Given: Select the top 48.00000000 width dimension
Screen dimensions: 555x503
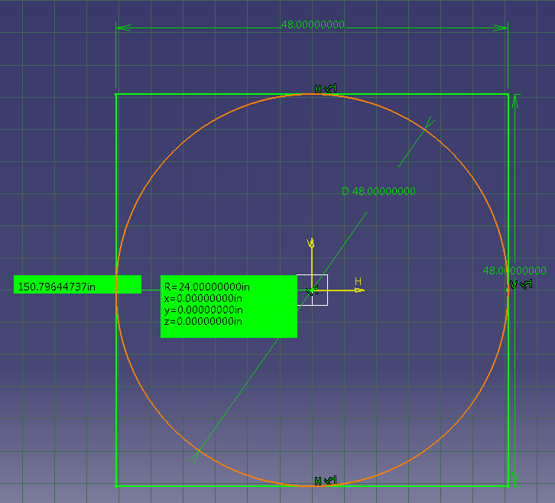Looking at the screenshot, I should (x=313, y=24).
